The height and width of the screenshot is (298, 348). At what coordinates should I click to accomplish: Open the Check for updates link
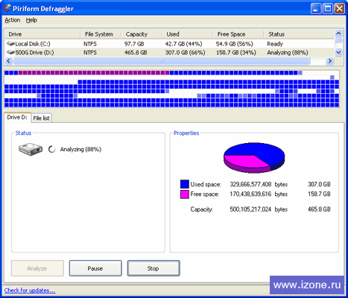pos(30,291)
